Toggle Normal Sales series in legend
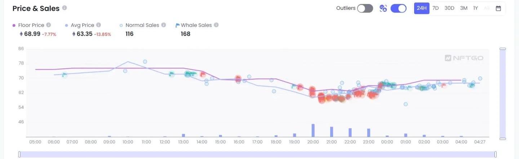This screenshot has width=519, height=159. click(x=142, y=25)
